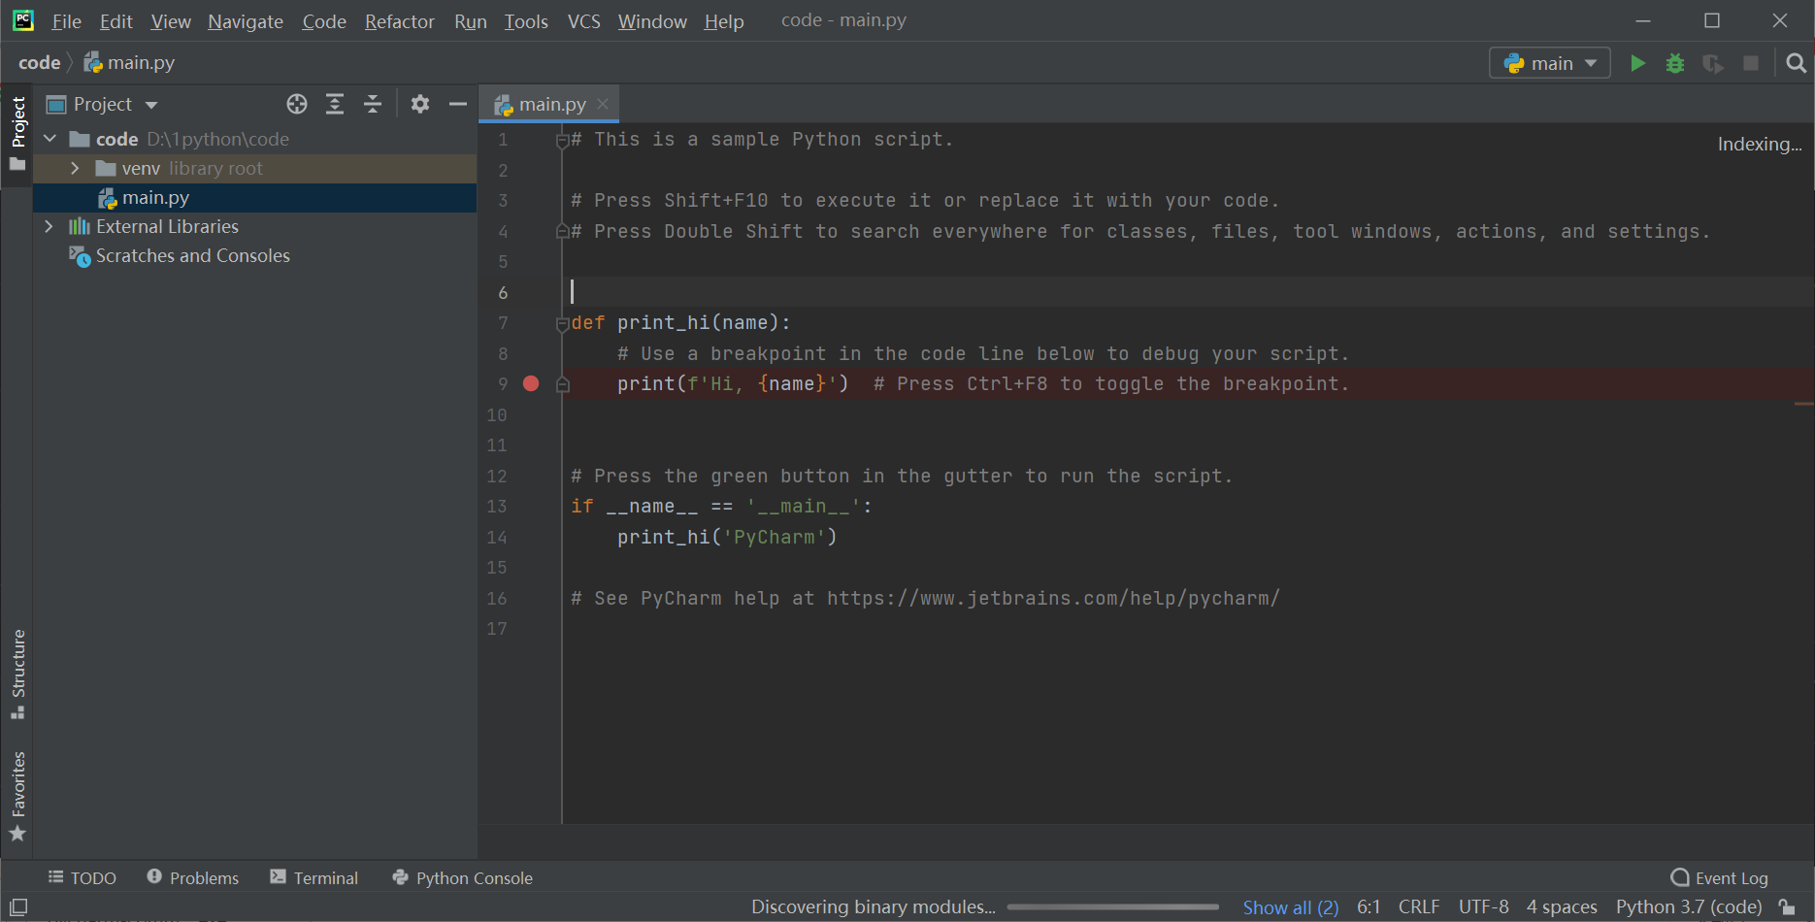Run the main configuration with green play button

tap(1637, 63)
